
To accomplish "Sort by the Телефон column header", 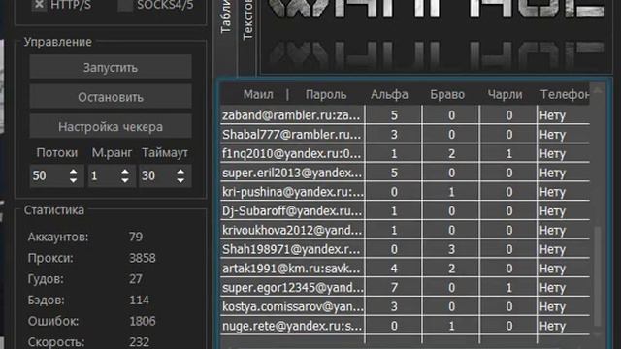I will [x=565, y=95].
